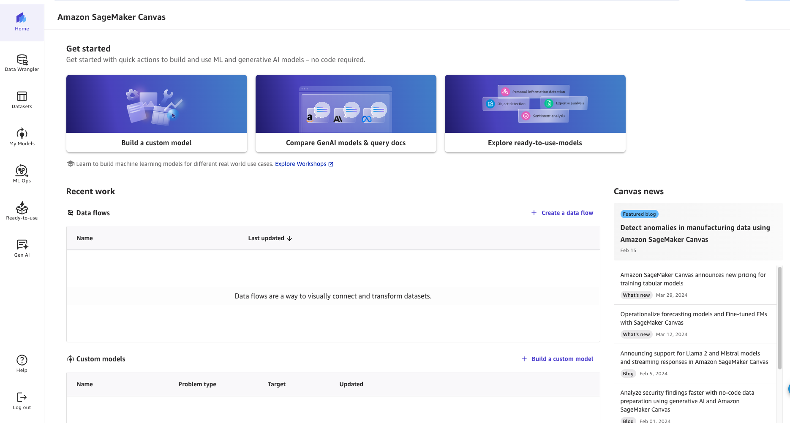Click plus icon beside Build a custom model link
Screen dimensions: 790x423
[x=524, y=359]
